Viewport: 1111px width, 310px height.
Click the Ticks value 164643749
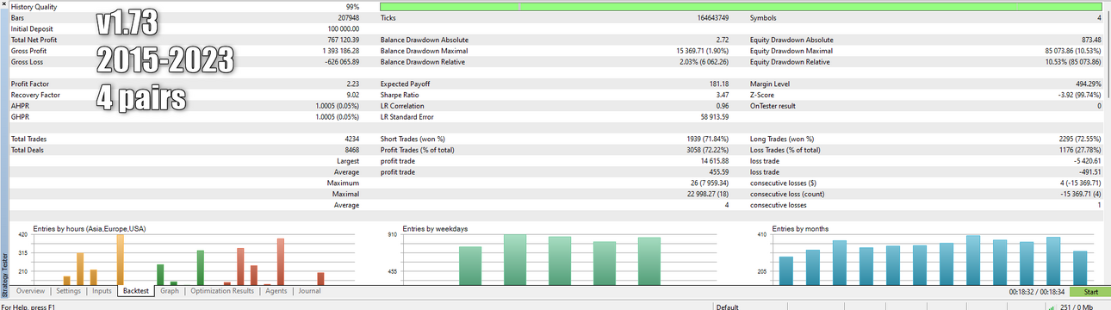[x=712, y=17]
